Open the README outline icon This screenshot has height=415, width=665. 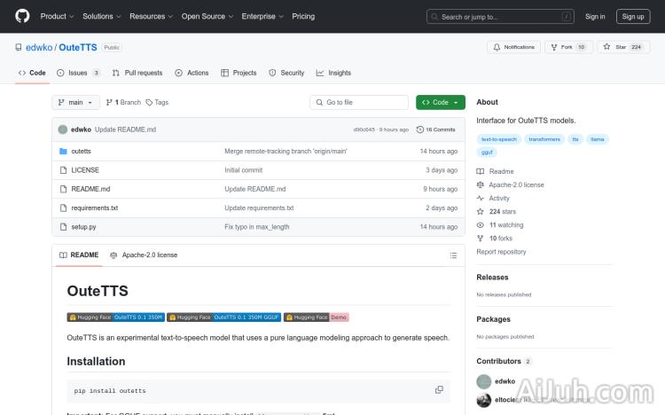pyautogui.click(x=453, y=254)
